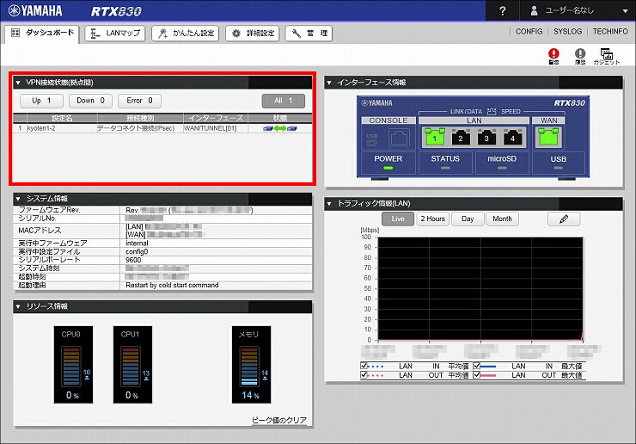Click LAN port 2 icon
Image resolution: width=636 pixels, height=444 pixels.
461,138
